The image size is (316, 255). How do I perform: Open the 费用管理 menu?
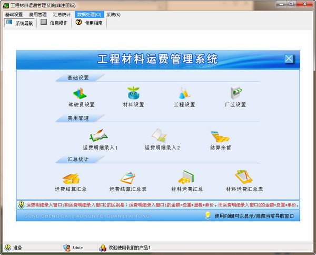[38, 14]
